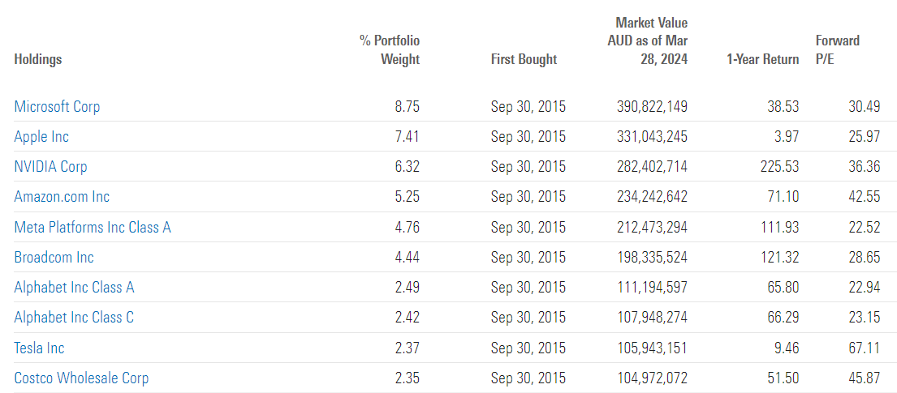
Task: Open Costco Wholesale Corp link
Action: 82,378
